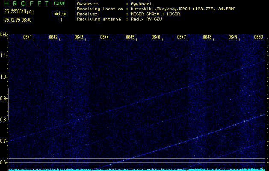Click the 0641 time marker

pyautogui.click(x=28, y=37)
